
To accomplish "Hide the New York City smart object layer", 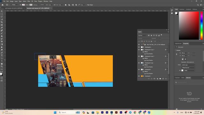I will coord(139,45).
